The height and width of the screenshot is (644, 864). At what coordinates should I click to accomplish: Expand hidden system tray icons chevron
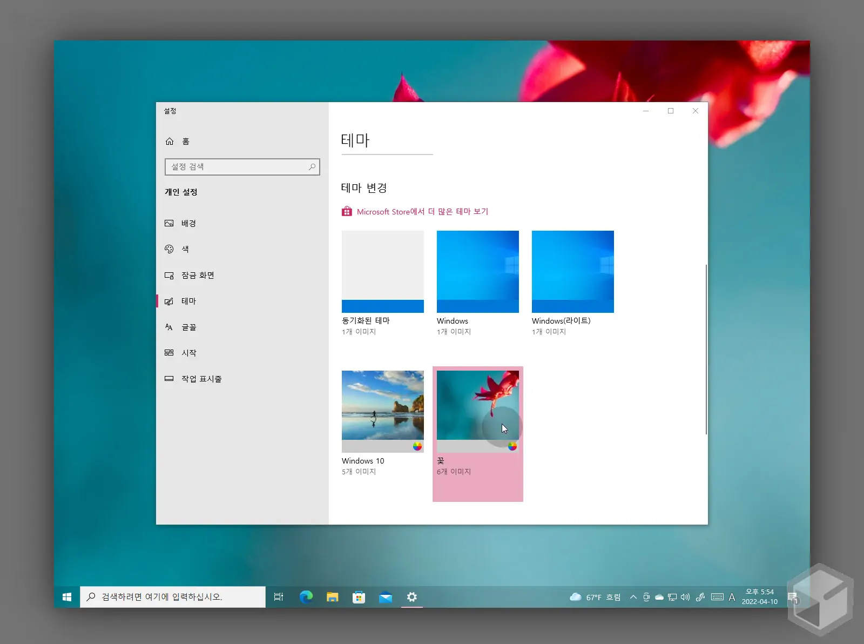pyautogui.click(x=633, y=597)
